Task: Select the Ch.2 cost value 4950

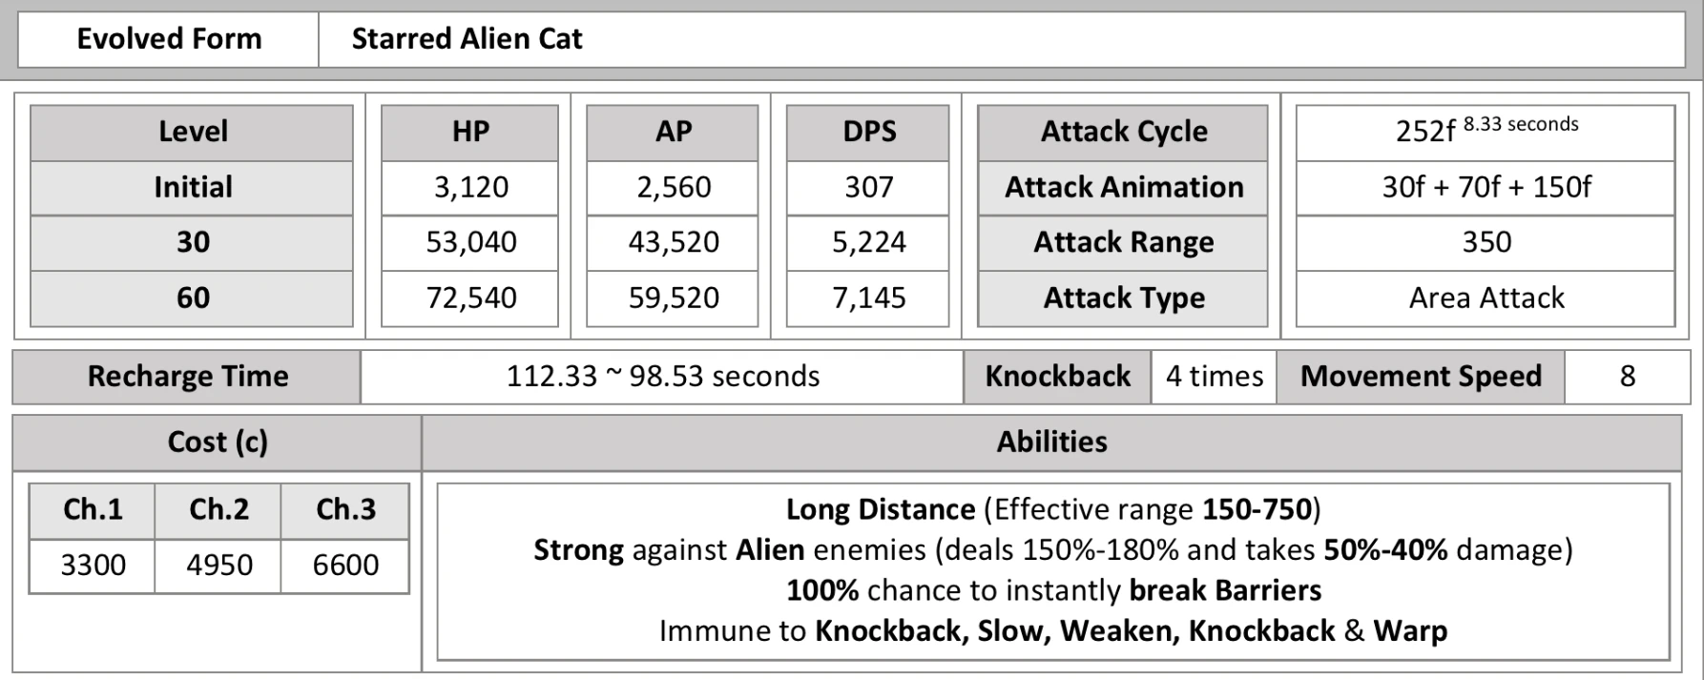Action: click(218, 566)
